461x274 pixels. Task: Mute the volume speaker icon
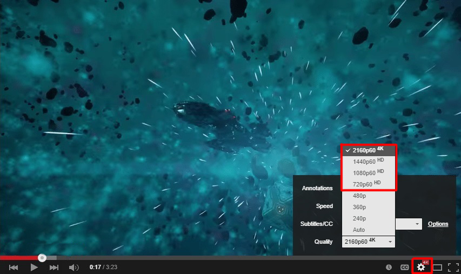click(74, 267)
